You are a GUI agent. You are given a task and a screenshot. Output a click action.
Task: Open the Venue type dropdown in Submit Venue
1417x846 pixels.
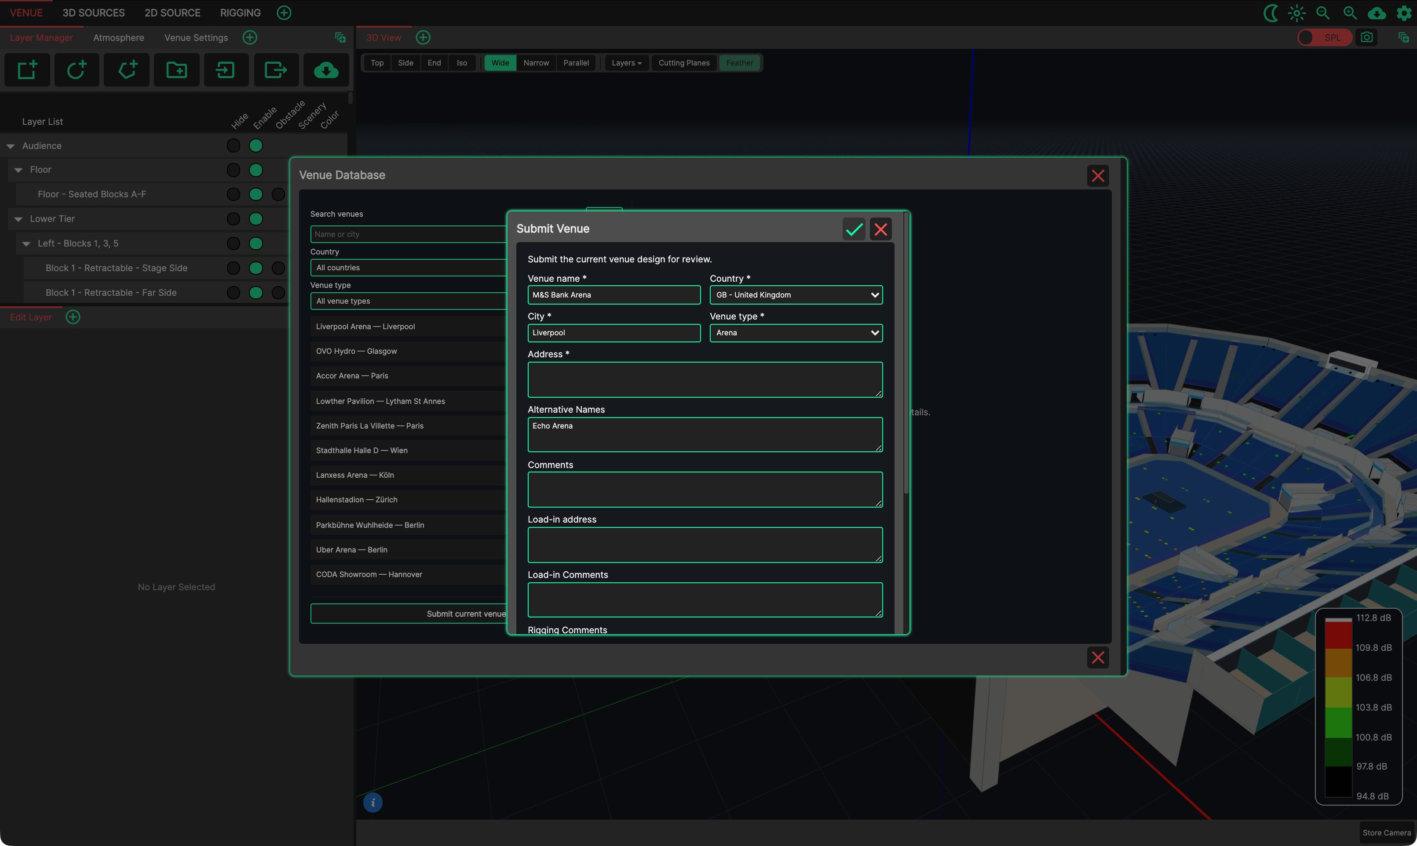pos(796,333)
